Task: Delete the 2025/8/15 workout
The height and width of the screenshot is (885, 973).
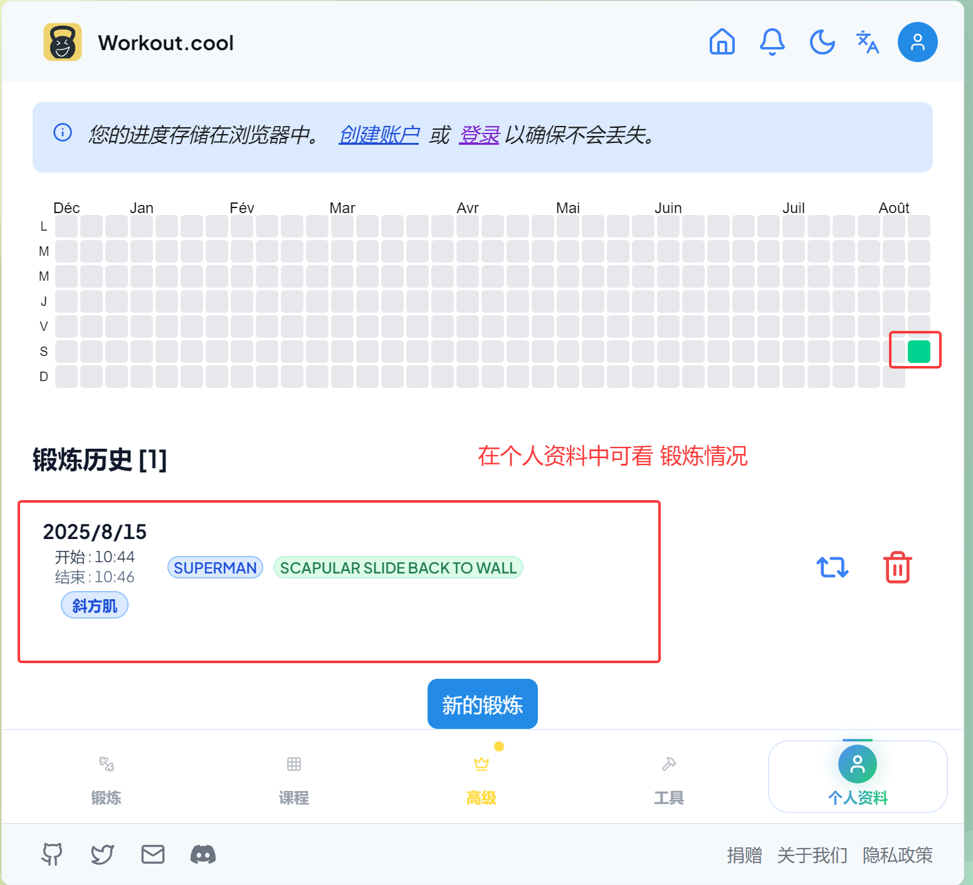Action: coord(898,567)
